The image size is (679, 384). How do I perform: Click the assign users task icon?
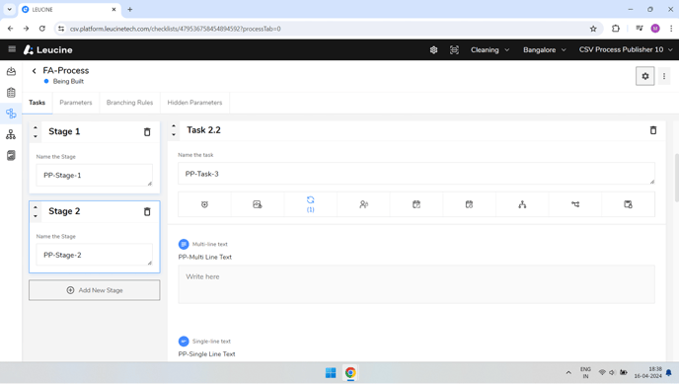363,204
